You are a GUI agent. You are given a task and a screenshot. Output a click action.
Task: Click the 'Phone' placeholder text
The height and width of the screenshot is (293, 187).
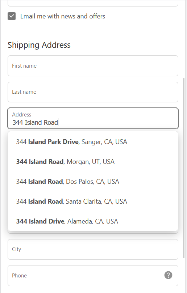click(x=19, y=275)
